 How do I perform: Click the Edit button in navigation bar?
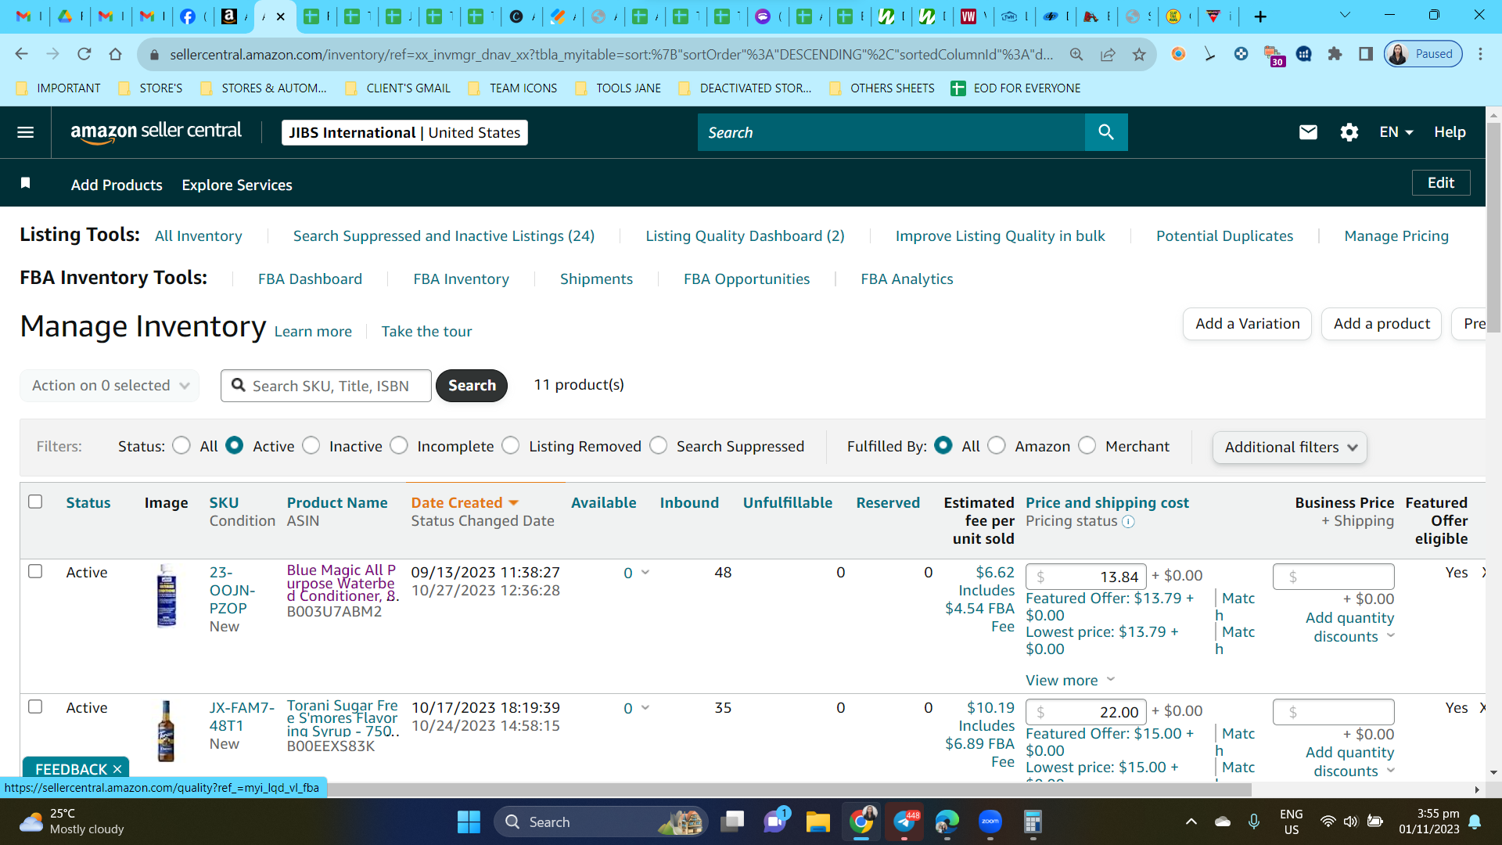tap(1441, 183)
